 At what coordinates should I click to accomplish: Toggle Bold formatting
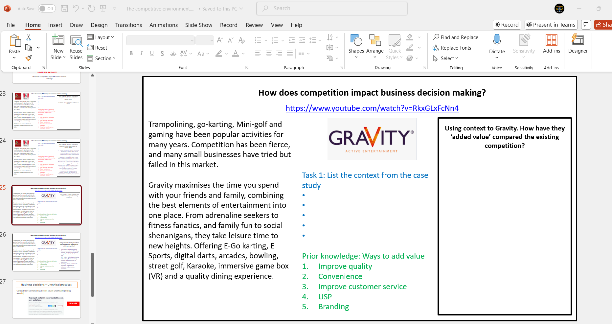click(131, 53)
